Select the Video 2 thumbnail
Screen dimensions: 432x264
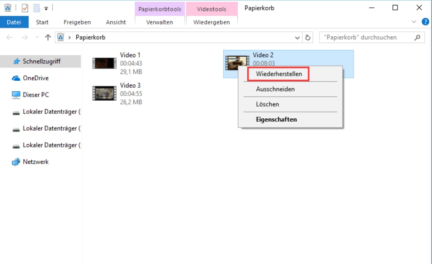point(236,63)
